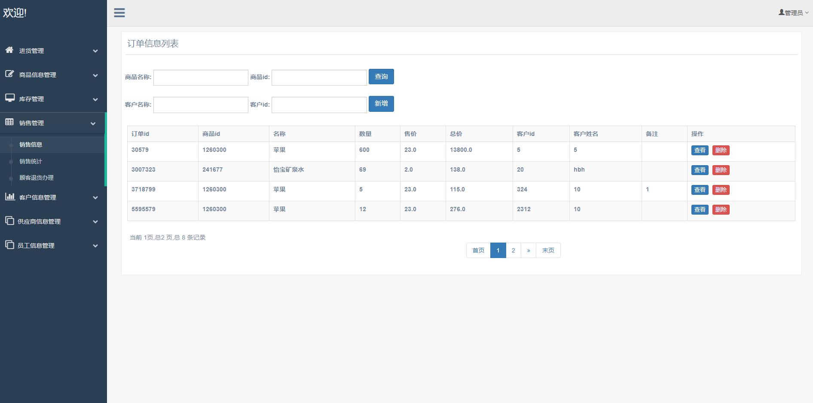
Task: View order 30579 with 查看 button
Action: coord(700,150)
